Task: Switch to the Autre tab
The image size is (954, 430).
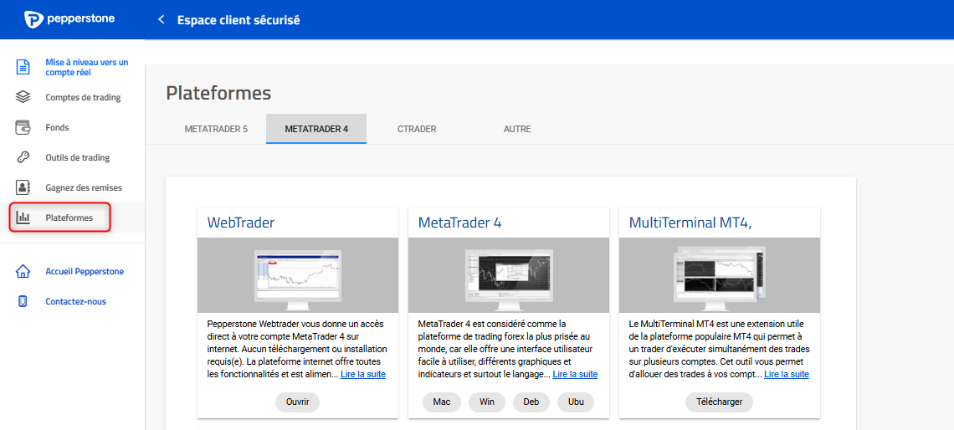Action: (517, 129)
